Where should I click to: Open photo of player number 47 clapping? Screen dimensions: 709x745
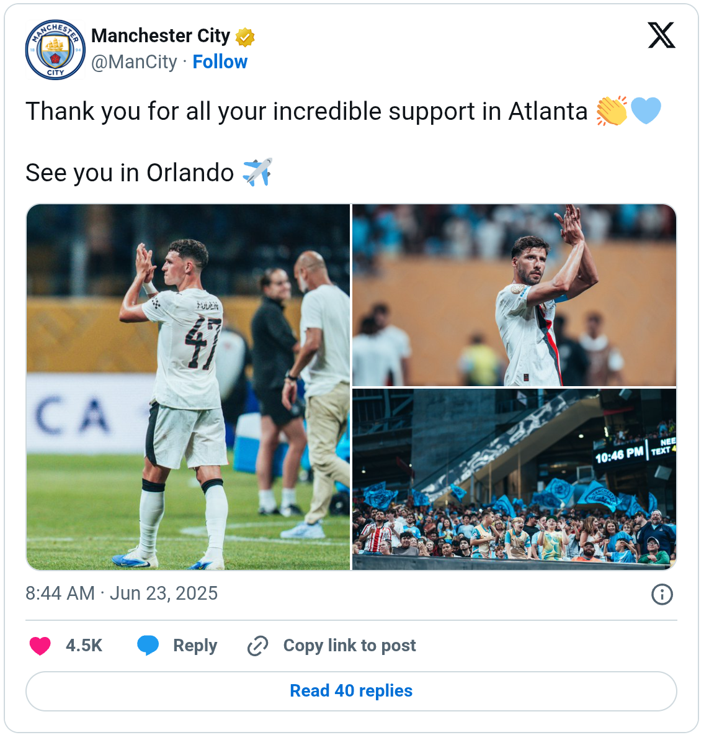189,387
